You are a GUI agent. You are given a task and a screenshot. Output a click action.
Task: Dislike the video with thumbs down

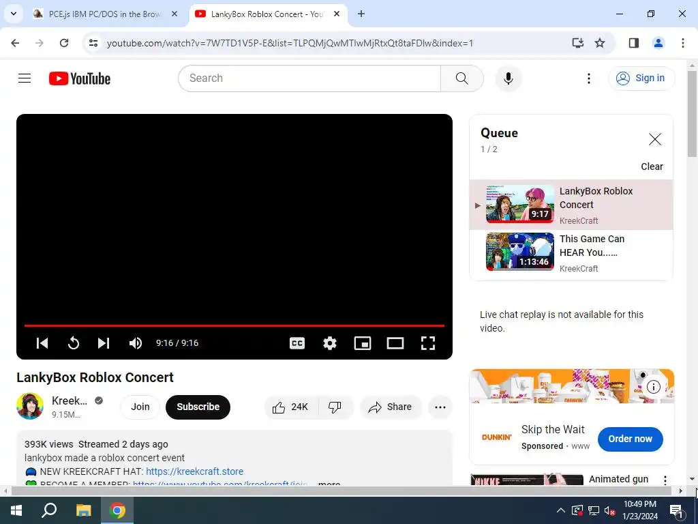click(x=335, y=407)
